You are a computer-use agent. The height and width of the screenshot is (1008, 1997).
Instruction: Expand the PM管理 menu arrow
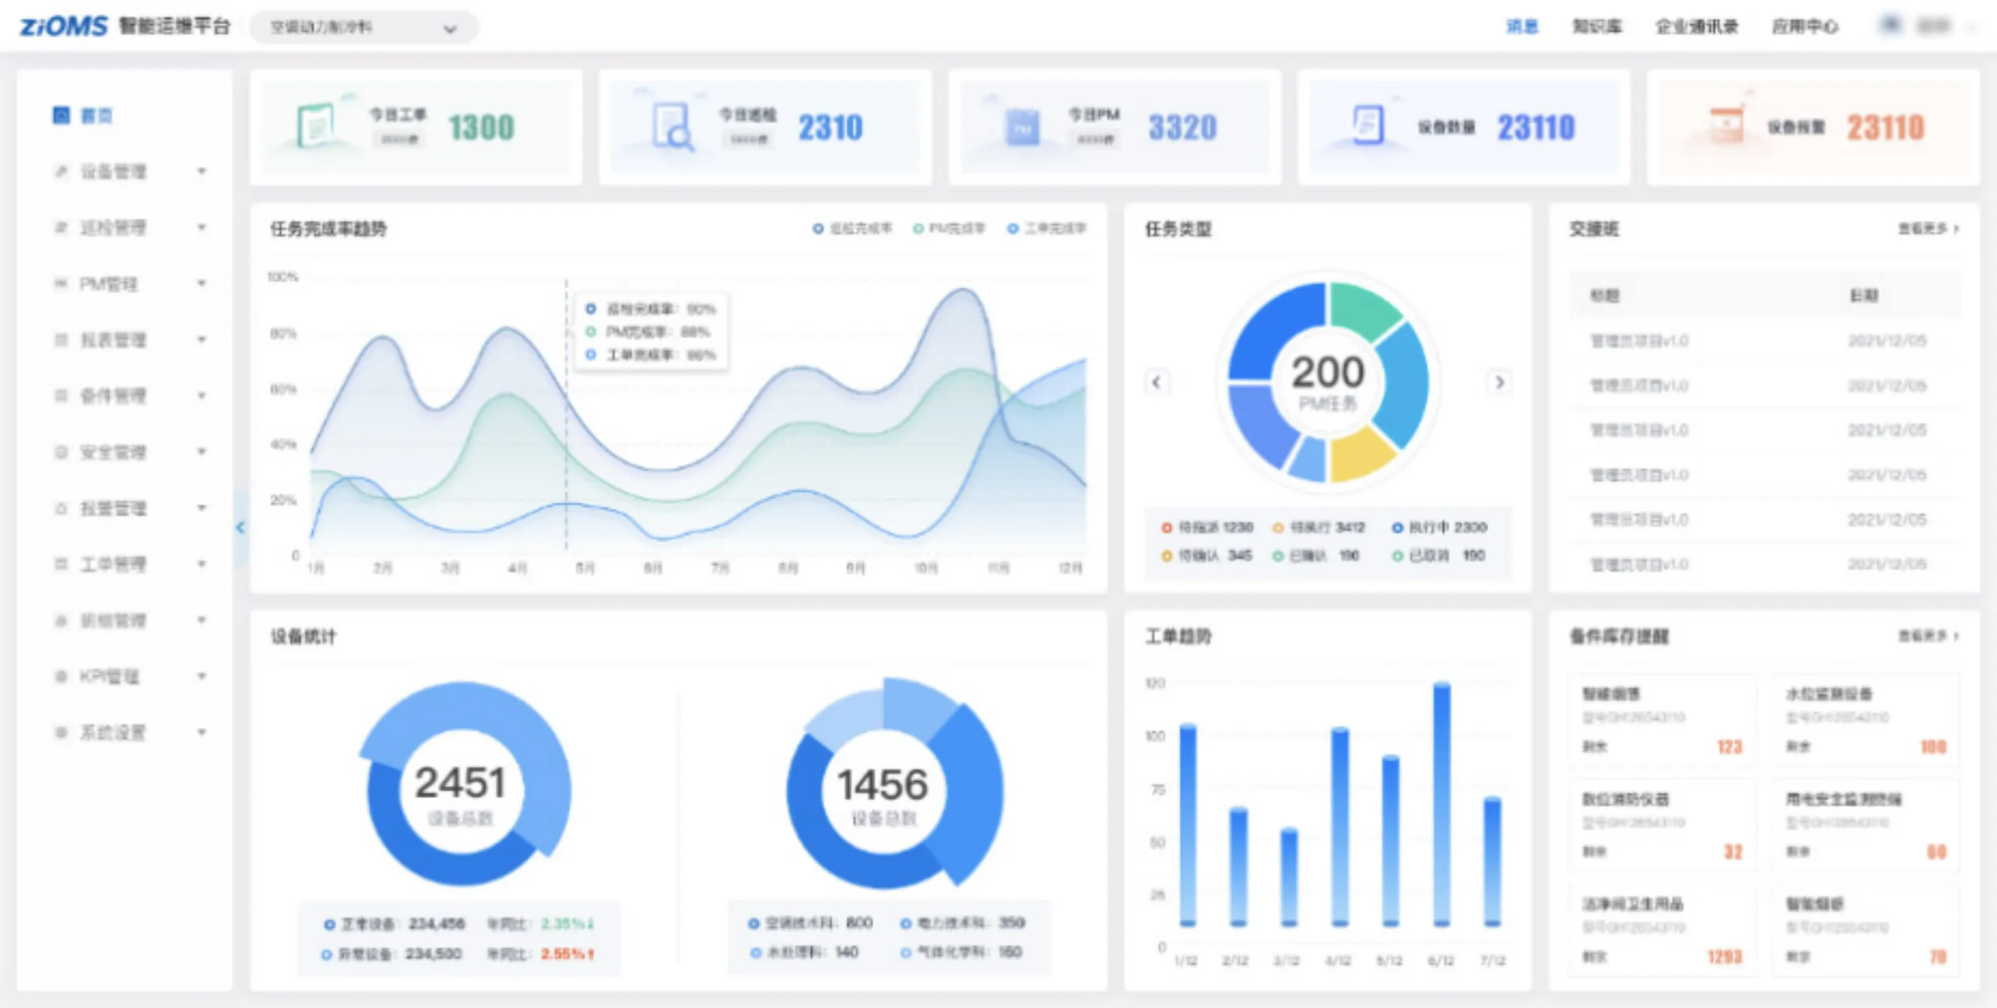point(202,284)
